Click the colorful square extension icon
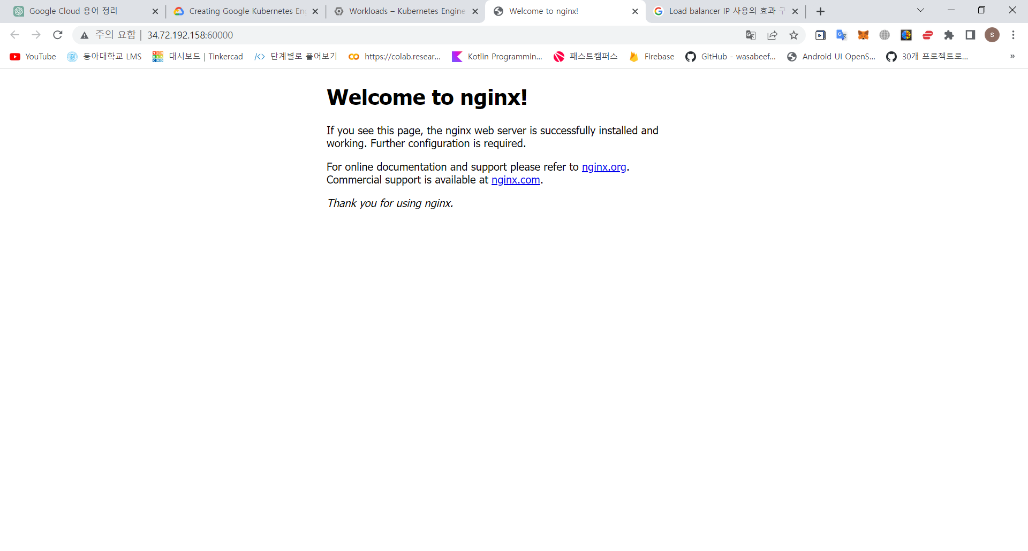This screenshot has height=551, width=1028. [x=906, y=35]
